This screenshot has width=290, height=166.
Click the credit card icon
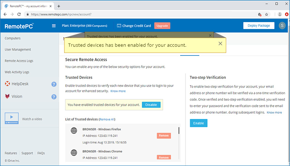119,26
